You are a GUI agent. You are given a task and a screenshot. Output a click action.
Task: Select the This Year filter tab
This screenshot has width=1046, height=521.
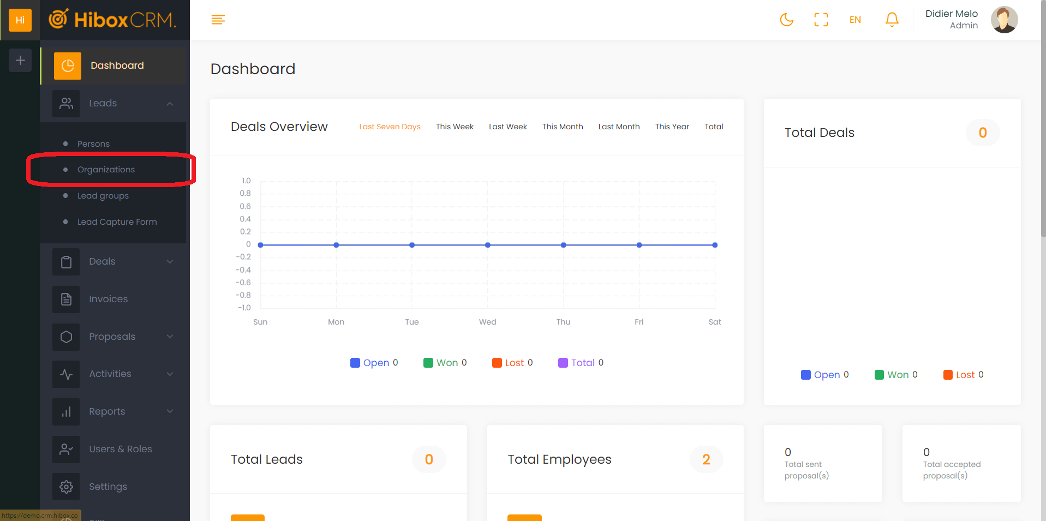[672, 127]
